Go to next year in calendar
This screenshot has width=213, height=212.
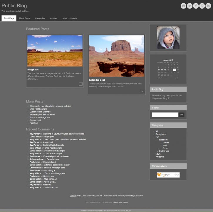(x=177, y=78)
